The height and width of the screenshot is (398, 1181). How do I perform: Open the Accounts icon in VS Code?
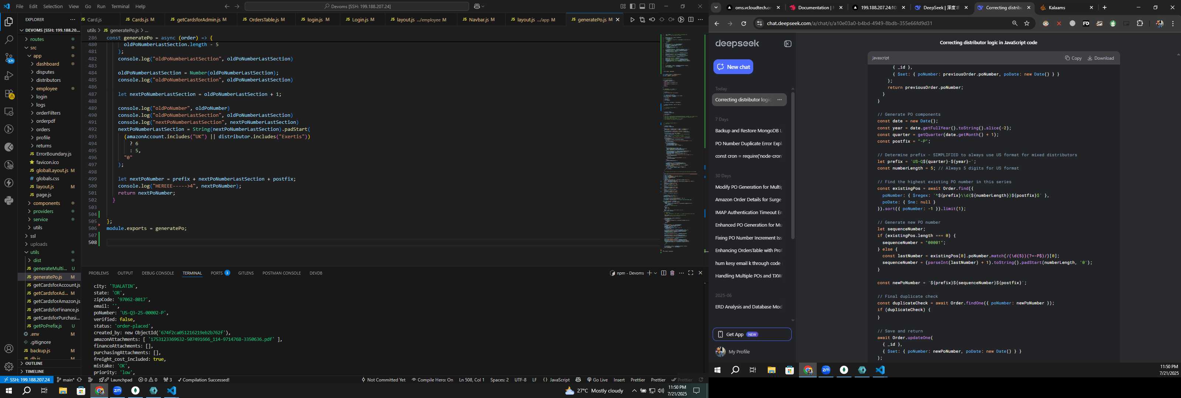[9, 349]
